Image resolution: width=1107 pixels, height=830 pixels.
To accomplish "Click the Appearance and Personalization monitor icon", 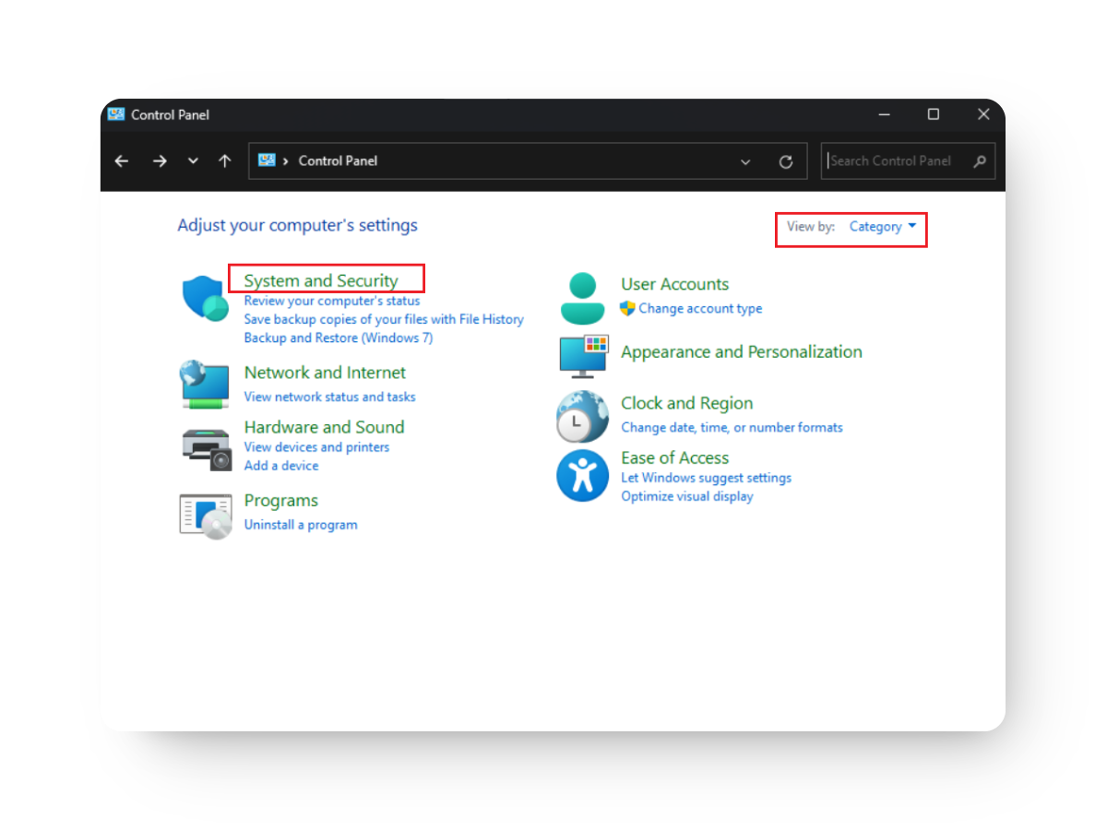I will coord(582,358).
